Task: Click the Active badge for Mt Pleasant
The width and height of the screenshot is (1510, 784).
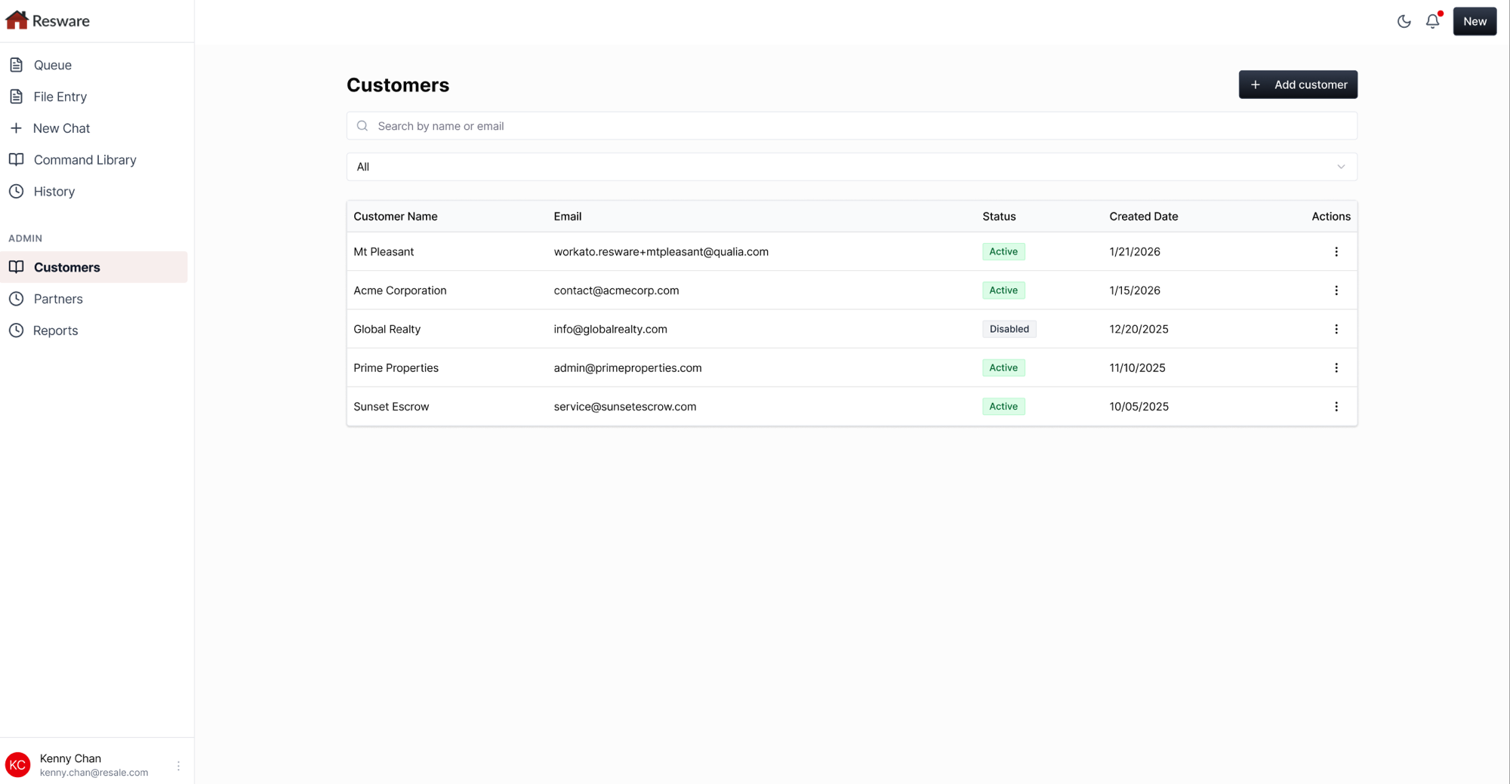Action: (1003, 252)
